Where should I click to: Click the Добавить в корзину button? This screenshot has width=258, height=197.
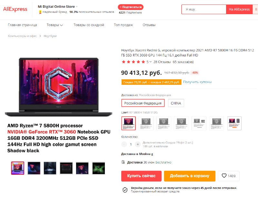tap(190, 176)
